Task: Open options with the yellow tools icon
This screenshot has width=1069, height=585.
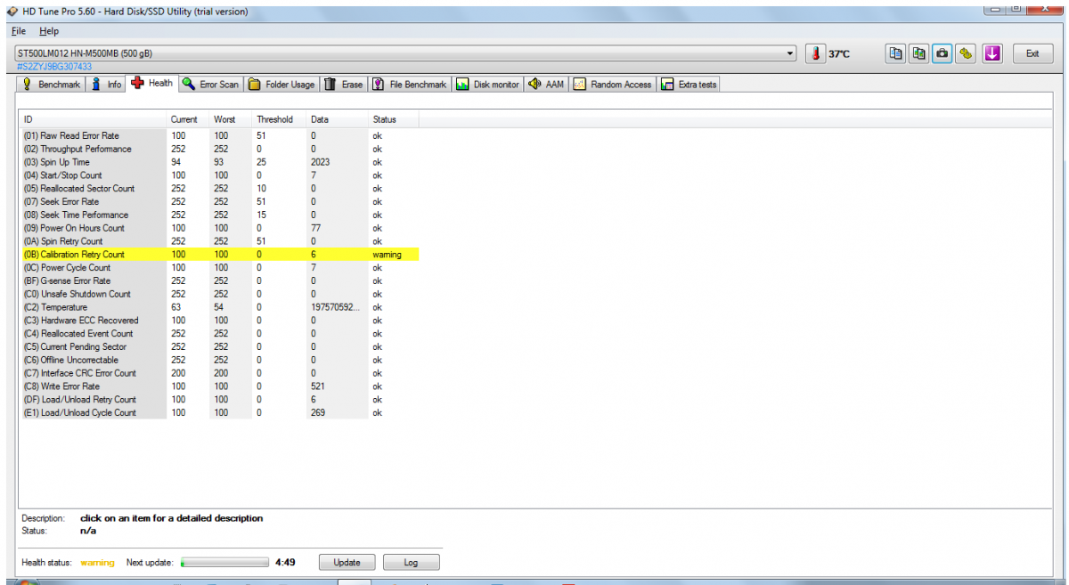Action: (967, 53)
